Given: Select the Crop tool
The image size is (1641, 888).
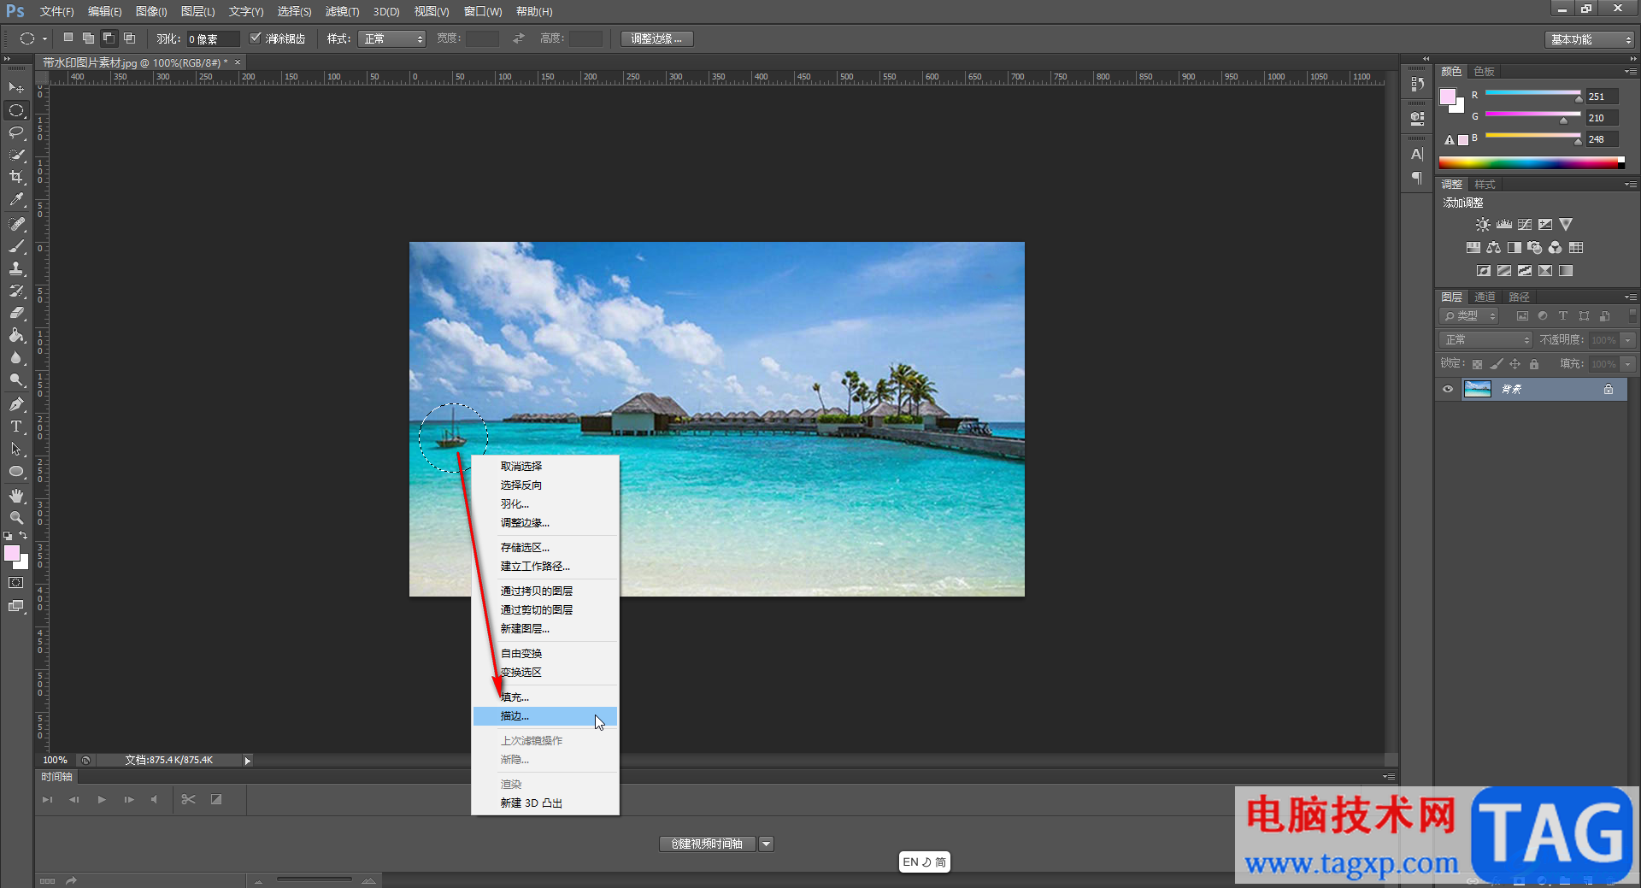Looking at the screenshot, I should [x=16, y=177].
